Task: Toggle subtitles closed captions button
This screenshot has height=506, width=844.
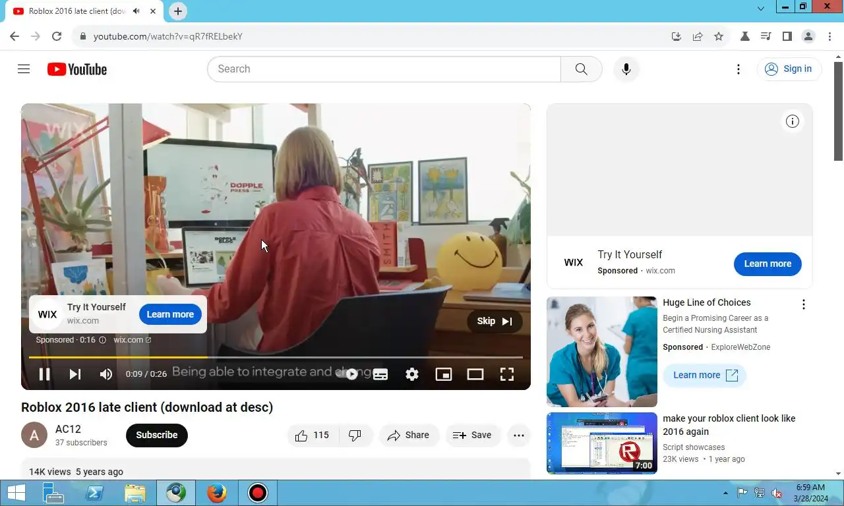Action: (x=380, y=374)
